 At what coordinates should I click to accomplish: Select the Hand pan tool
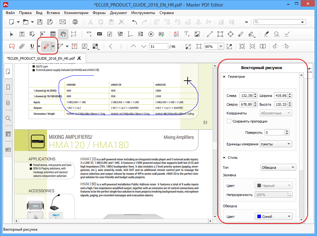(63, 34)
